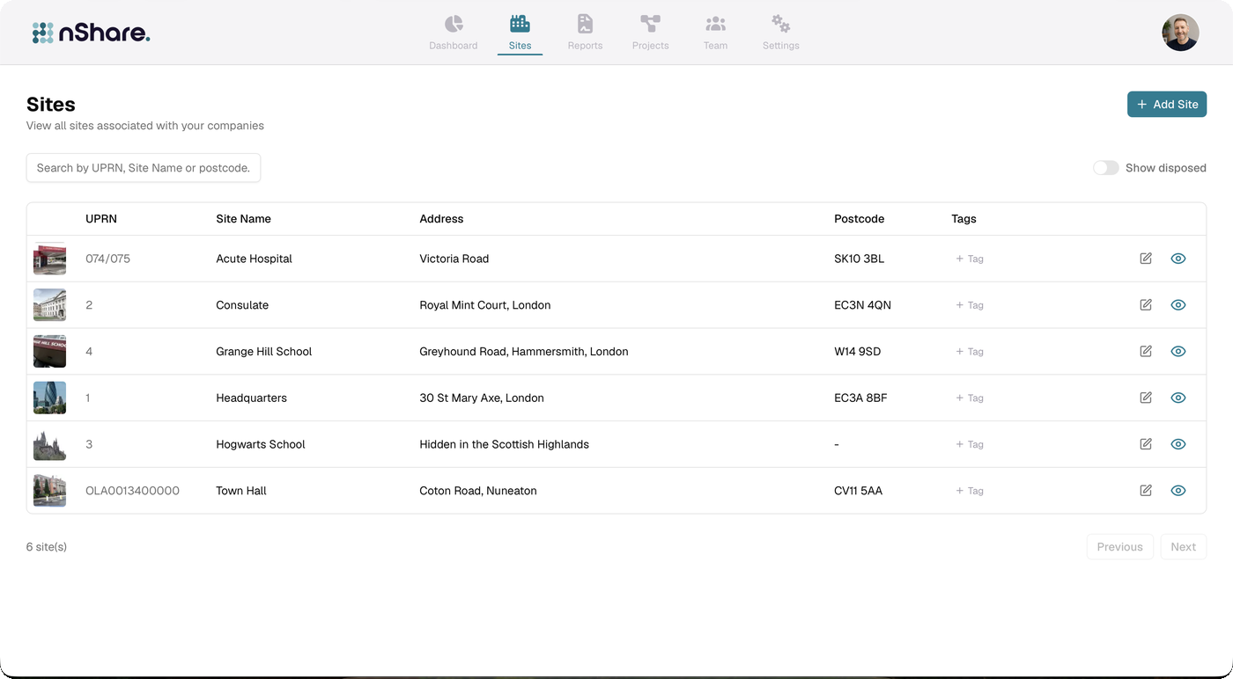This screenshot has width=1233, height=679.
Task: Add a tag to Headquarters
Action: click(x=970, y=398)
